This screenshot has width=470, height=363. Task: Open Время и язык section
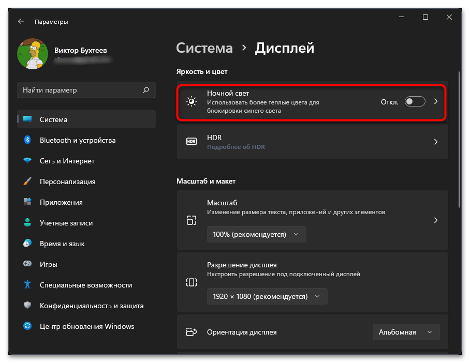[86, 243]
